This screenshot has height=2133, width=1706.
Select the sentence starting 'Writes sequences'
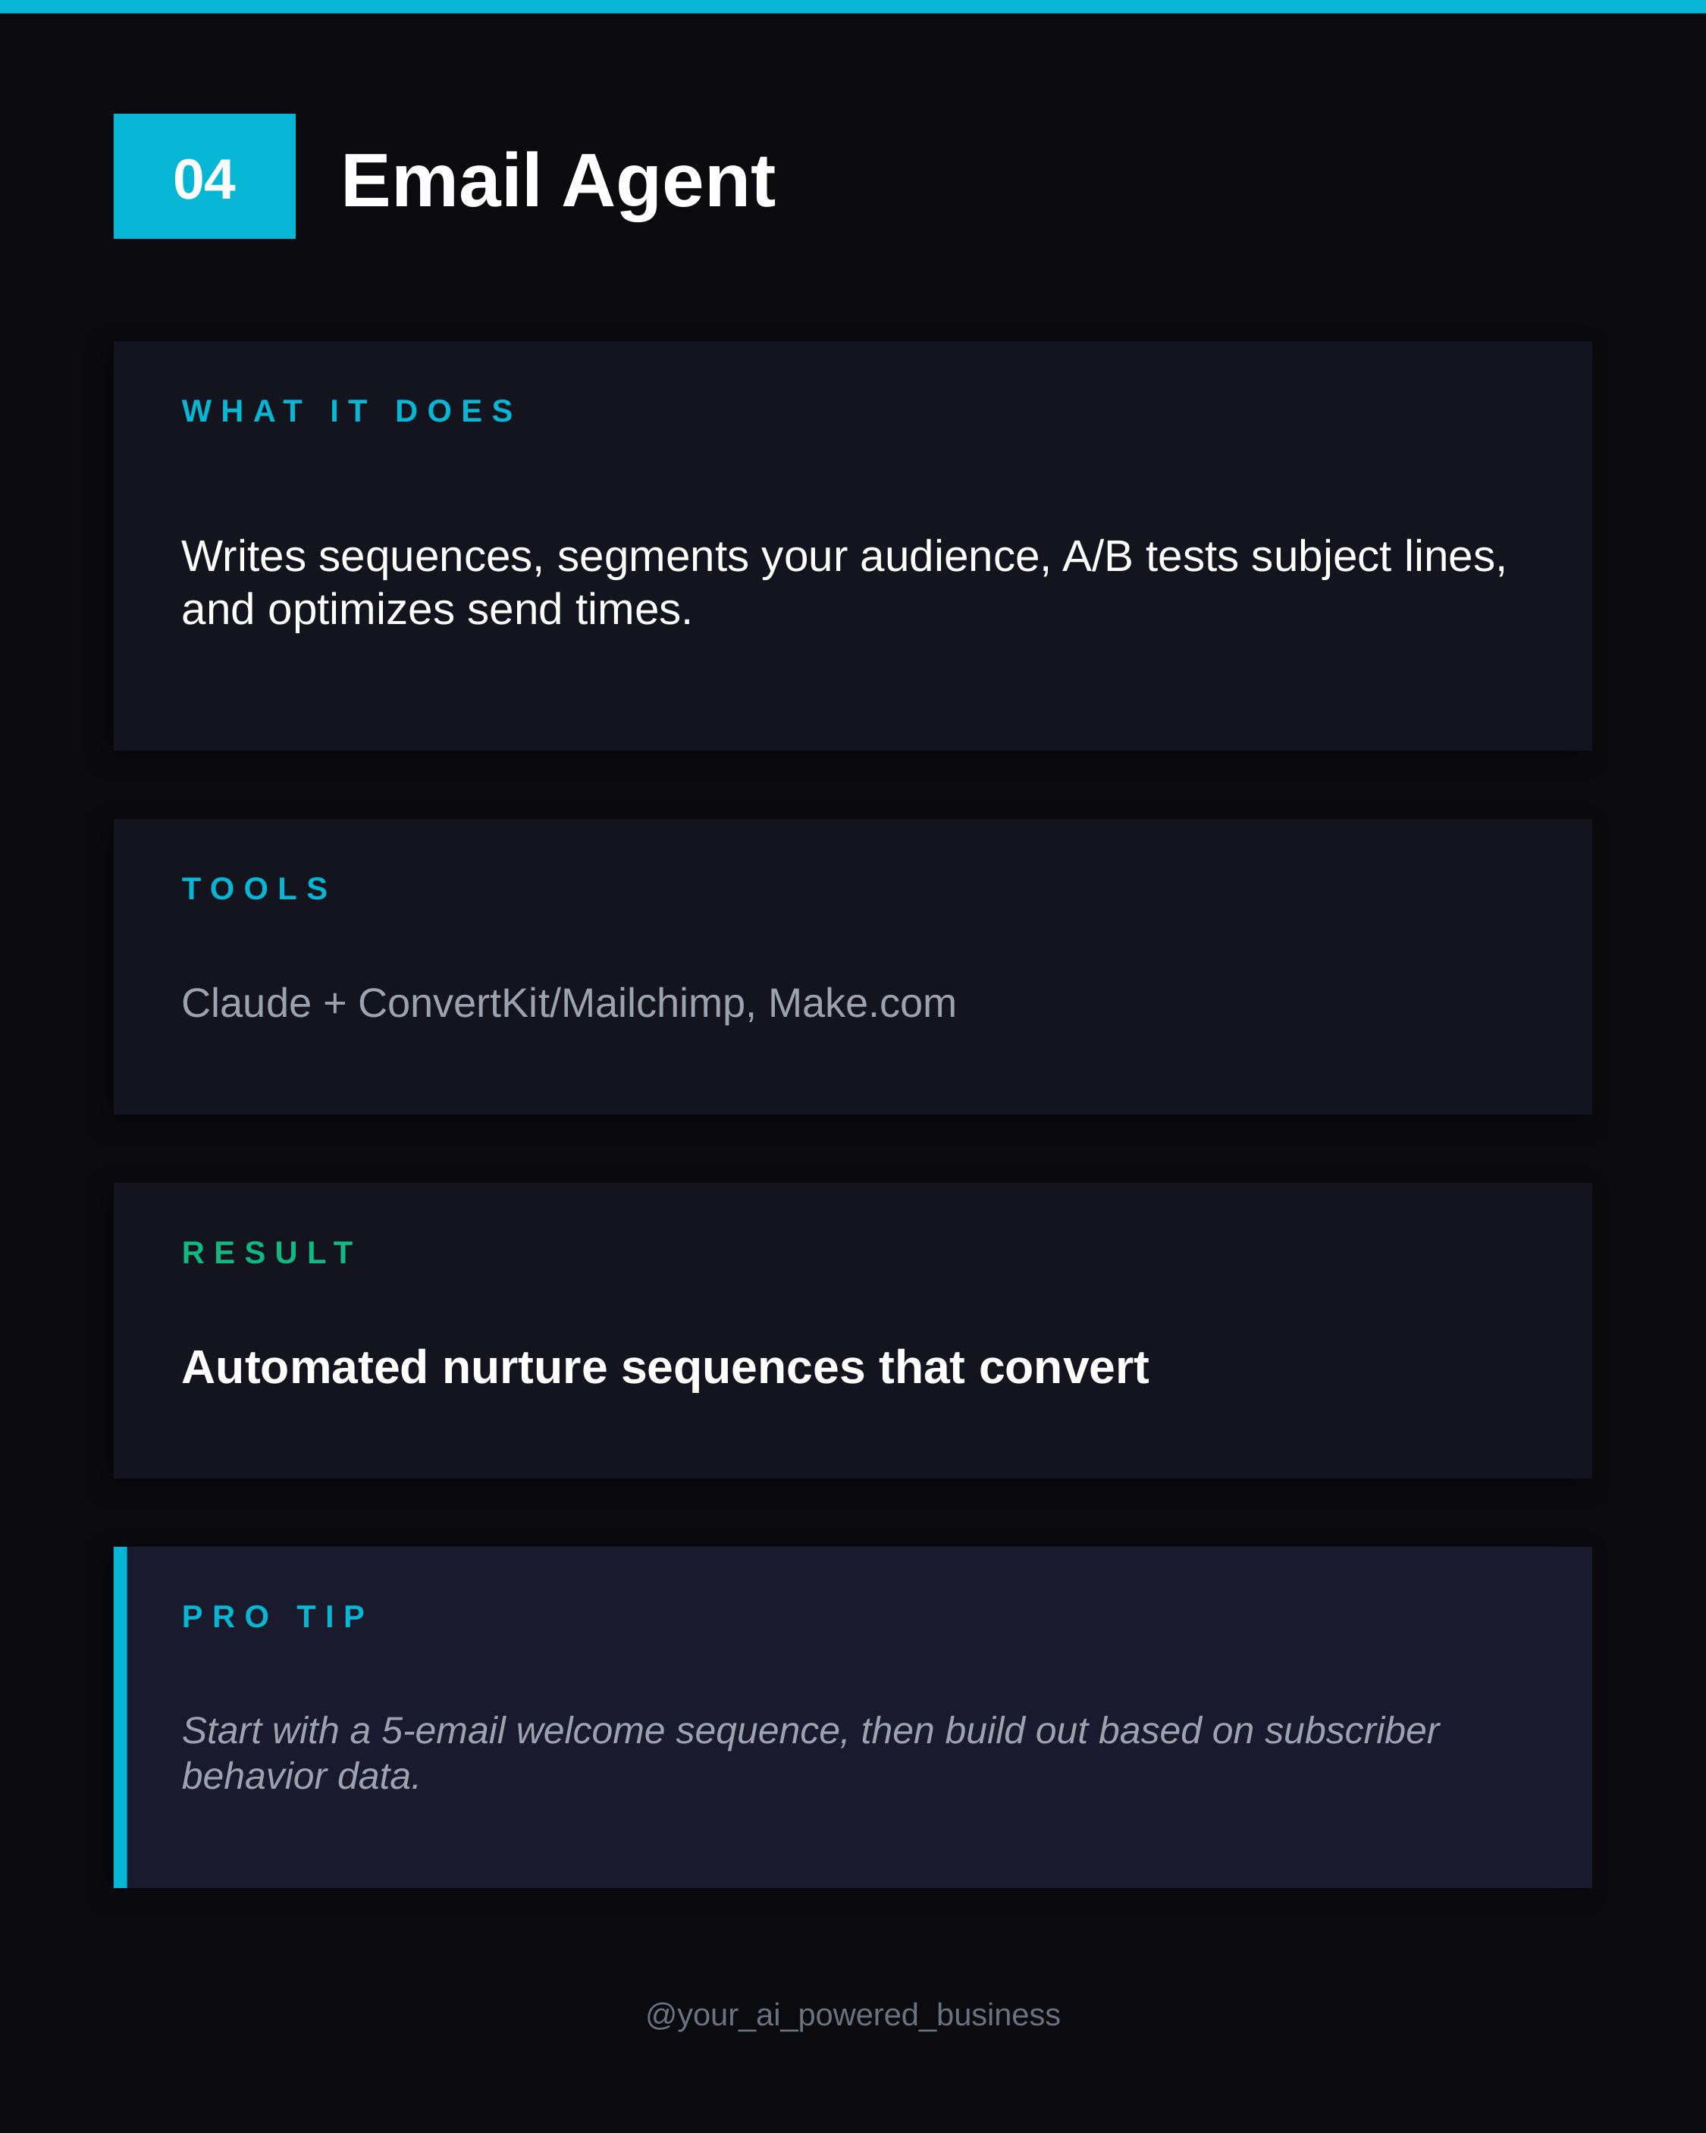click(x=843, y=582)
